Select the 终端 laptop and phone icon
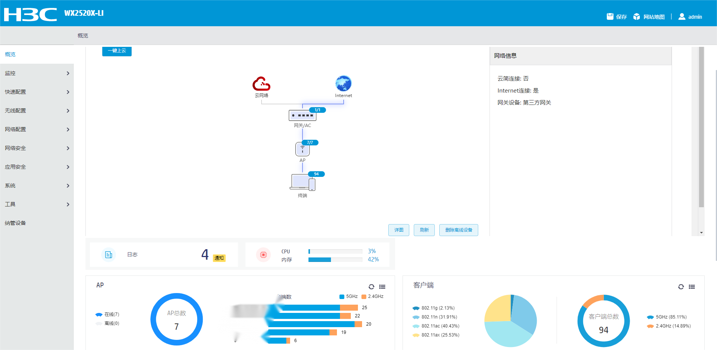 click(302, 182)
